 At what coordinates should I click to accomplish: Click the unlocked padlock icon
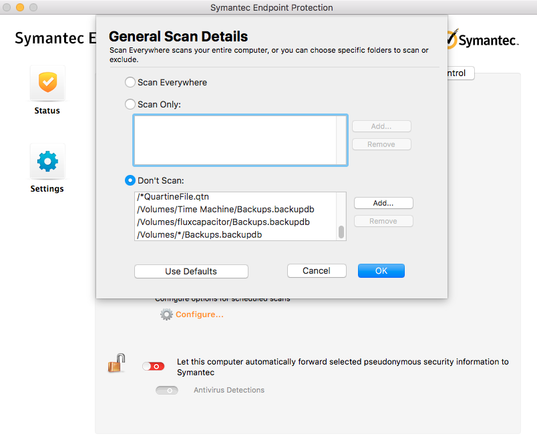(x=116, y=363)
